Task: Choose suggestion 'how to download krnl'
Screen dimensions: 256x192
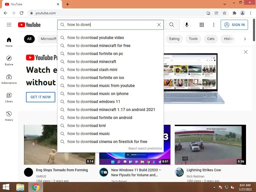Action: 110,125
